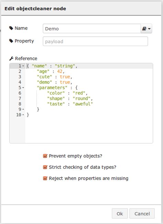This screenshot has width=163, height=224.
Task: Collapse the parameters block on line 5
Action: pyautogui.click(x=23, y=88)
